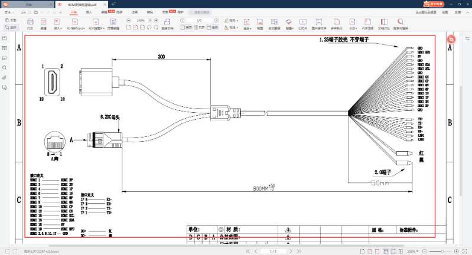Screen dimensions: 472x255
Task: Toggle continuous page scrolling view
Action: point(212,27)
